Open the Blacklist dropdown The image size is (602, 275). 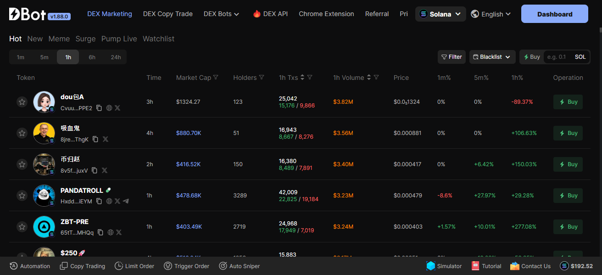tap(491, 56)
